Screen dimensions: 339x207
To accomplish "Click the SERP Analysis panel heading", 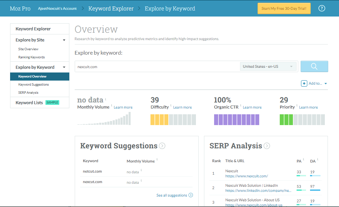I will (x=236, y=146).
